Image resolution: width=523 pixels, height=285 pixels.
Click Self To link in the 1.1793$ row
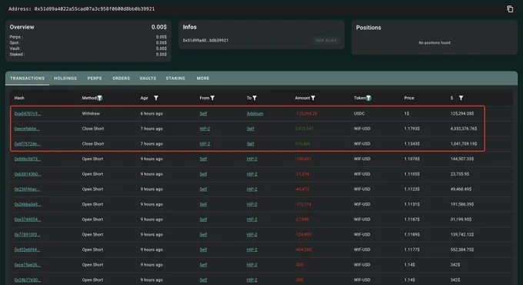coord(250,129)
